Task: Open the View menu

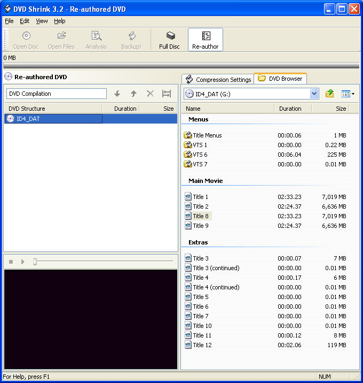Action: [x=42, y=21]
